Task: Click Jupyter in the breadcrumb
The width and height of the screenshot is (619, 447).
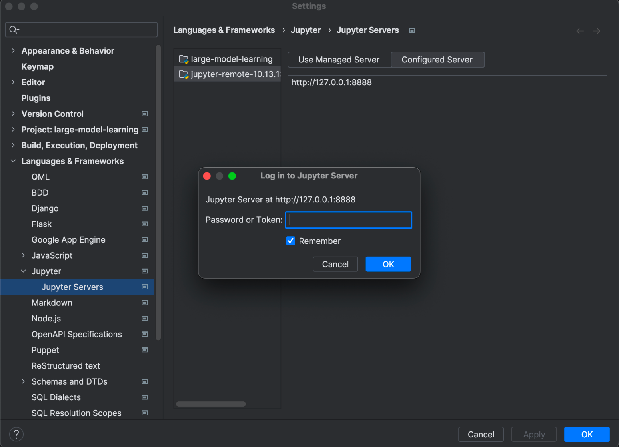Action: point(306,30)
